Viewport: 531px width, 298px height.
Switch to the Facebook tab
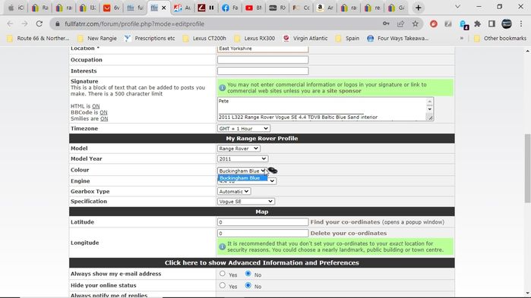230,8
